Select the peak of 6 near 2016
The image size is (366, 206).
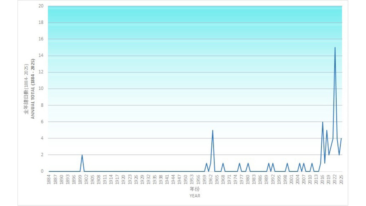click(x=322, y=122)
